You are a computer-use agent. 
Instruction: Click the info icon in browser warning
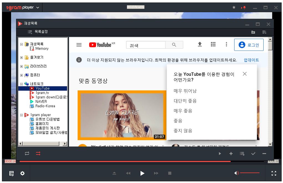79,60
